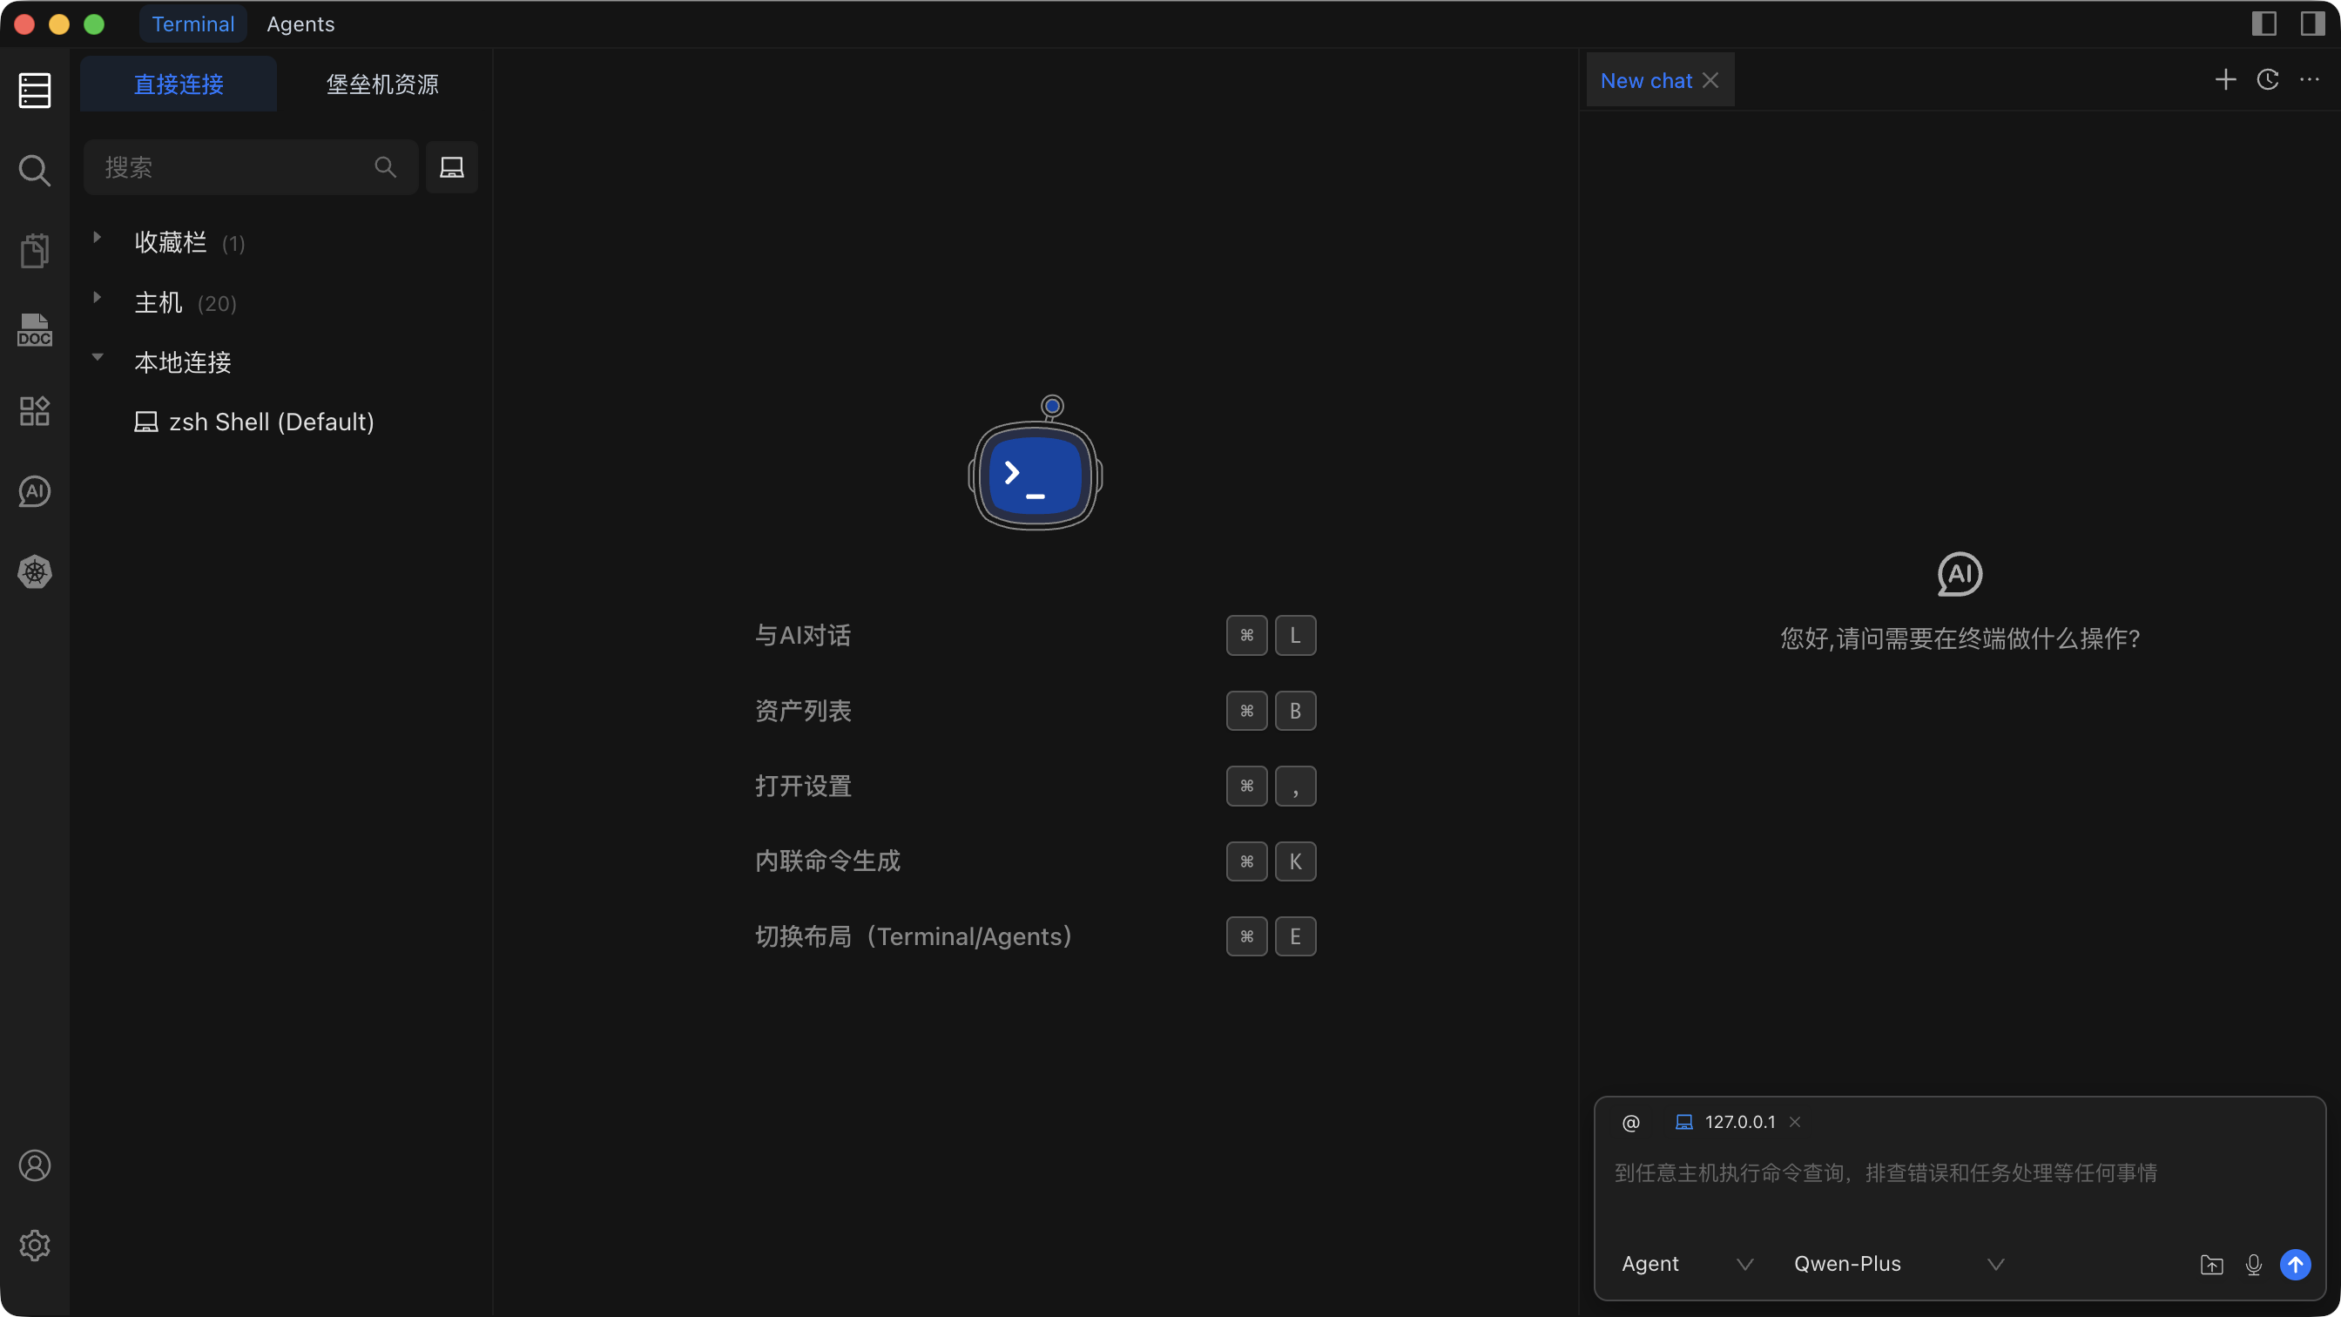This screenshot has width=2341, height=1317.
Task: Switch to the 堡垒机资源 tab
Action: [381, 84]
